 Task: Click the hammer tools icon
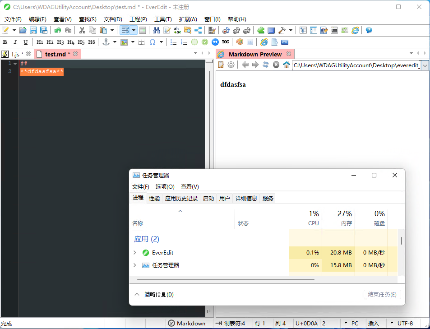click(282, 30)
